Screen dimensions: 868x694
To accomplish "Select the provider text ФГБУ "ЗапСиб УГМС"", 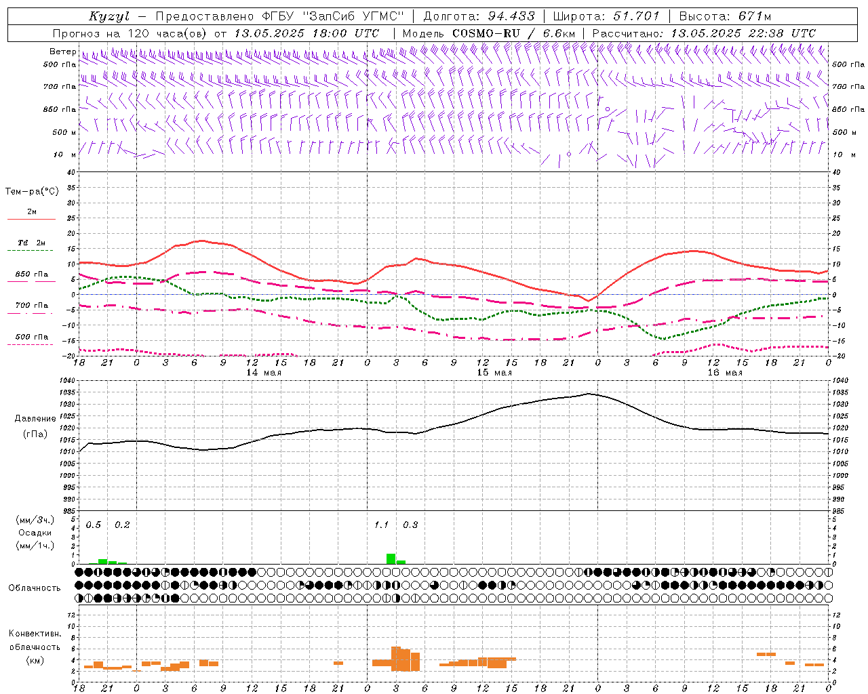I will pos(333,16).
